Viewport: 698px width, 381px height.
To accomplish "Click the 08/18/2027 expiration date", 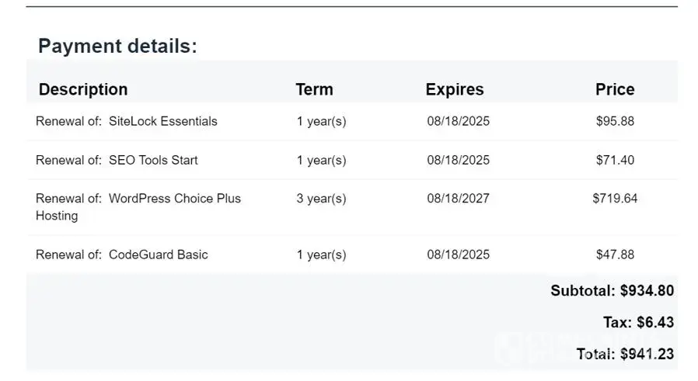I will (x=459, y=199).
